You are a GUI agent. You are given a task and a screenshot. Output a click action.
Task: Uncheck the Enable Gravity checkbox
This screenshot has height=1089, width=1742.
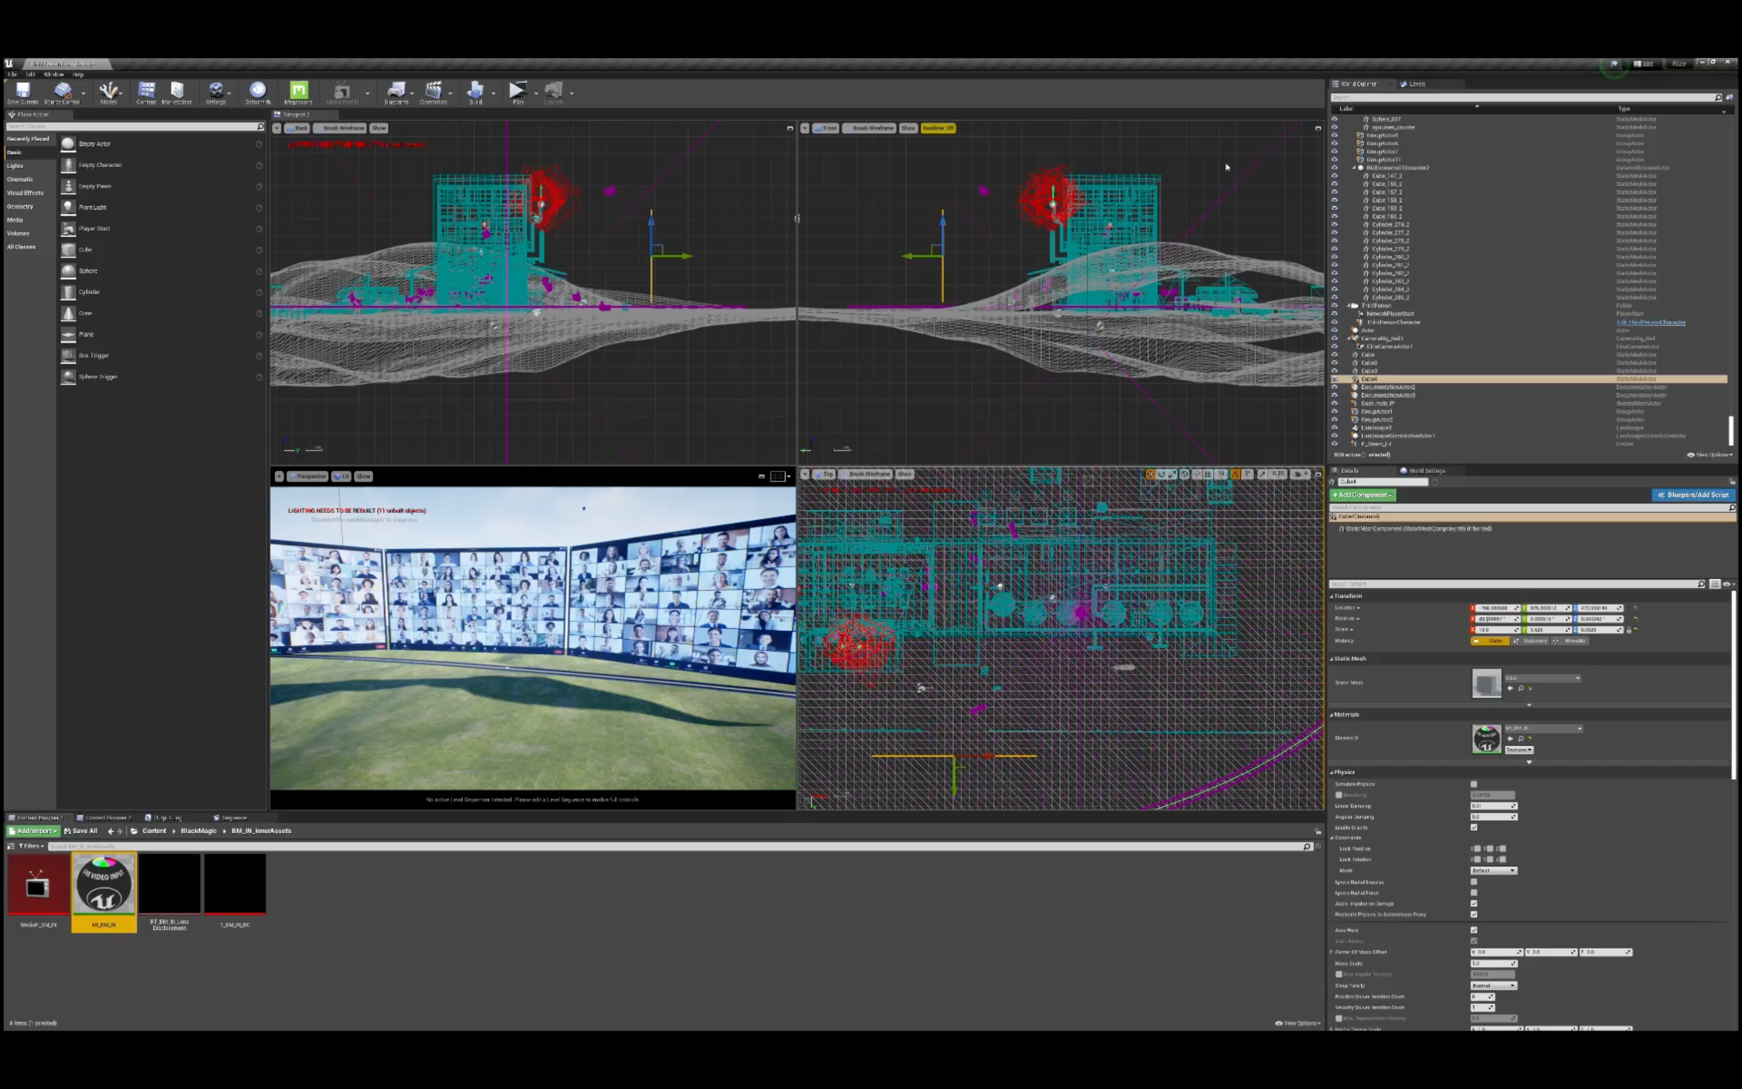1473,828
